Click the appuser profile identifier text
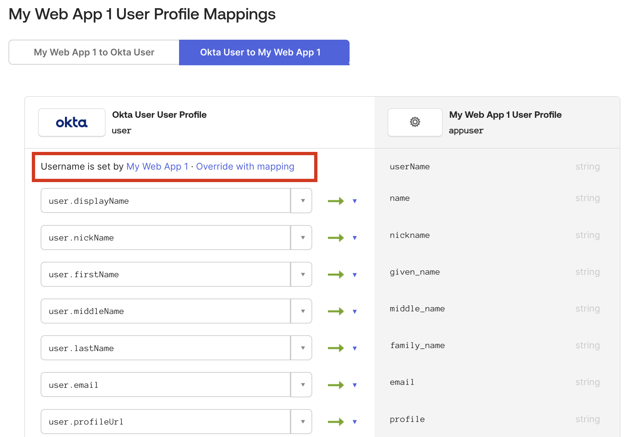 pyautogui.click(x=466, y=131)
